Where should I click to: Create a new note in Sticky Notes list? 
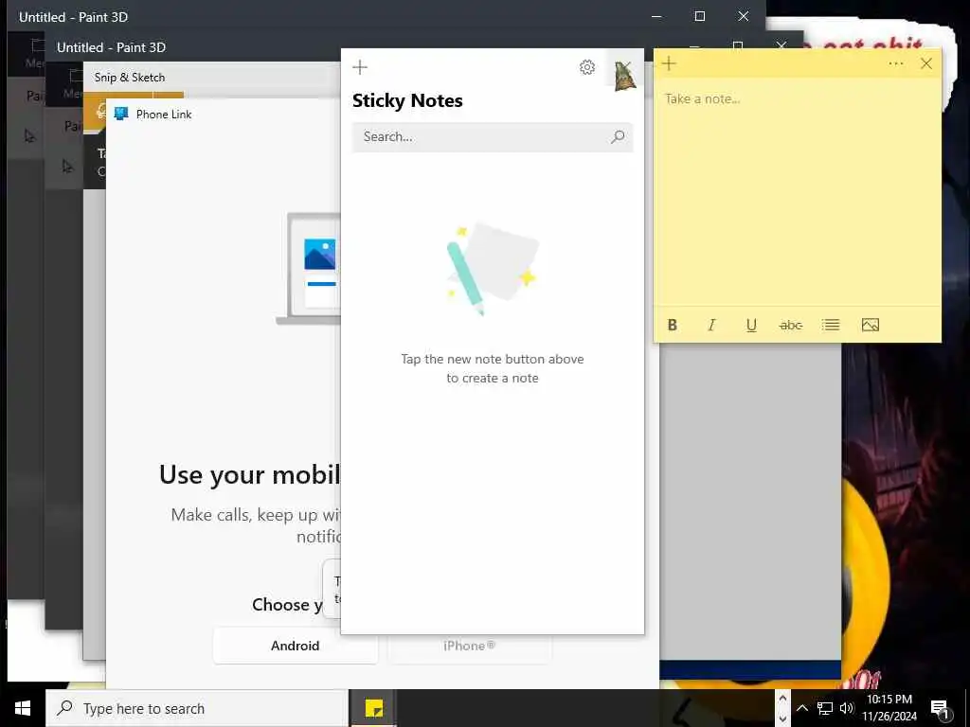click(359, 67)
